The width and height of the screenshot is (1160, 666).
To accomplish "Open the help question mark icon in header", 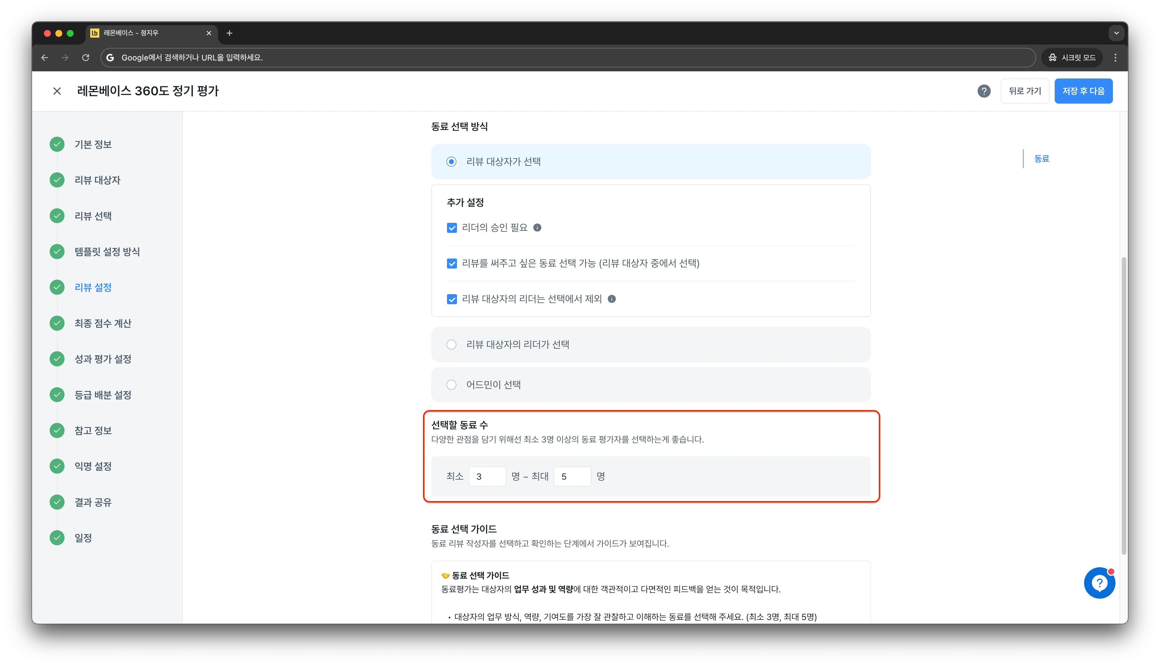I will click(x=984, y=91).
